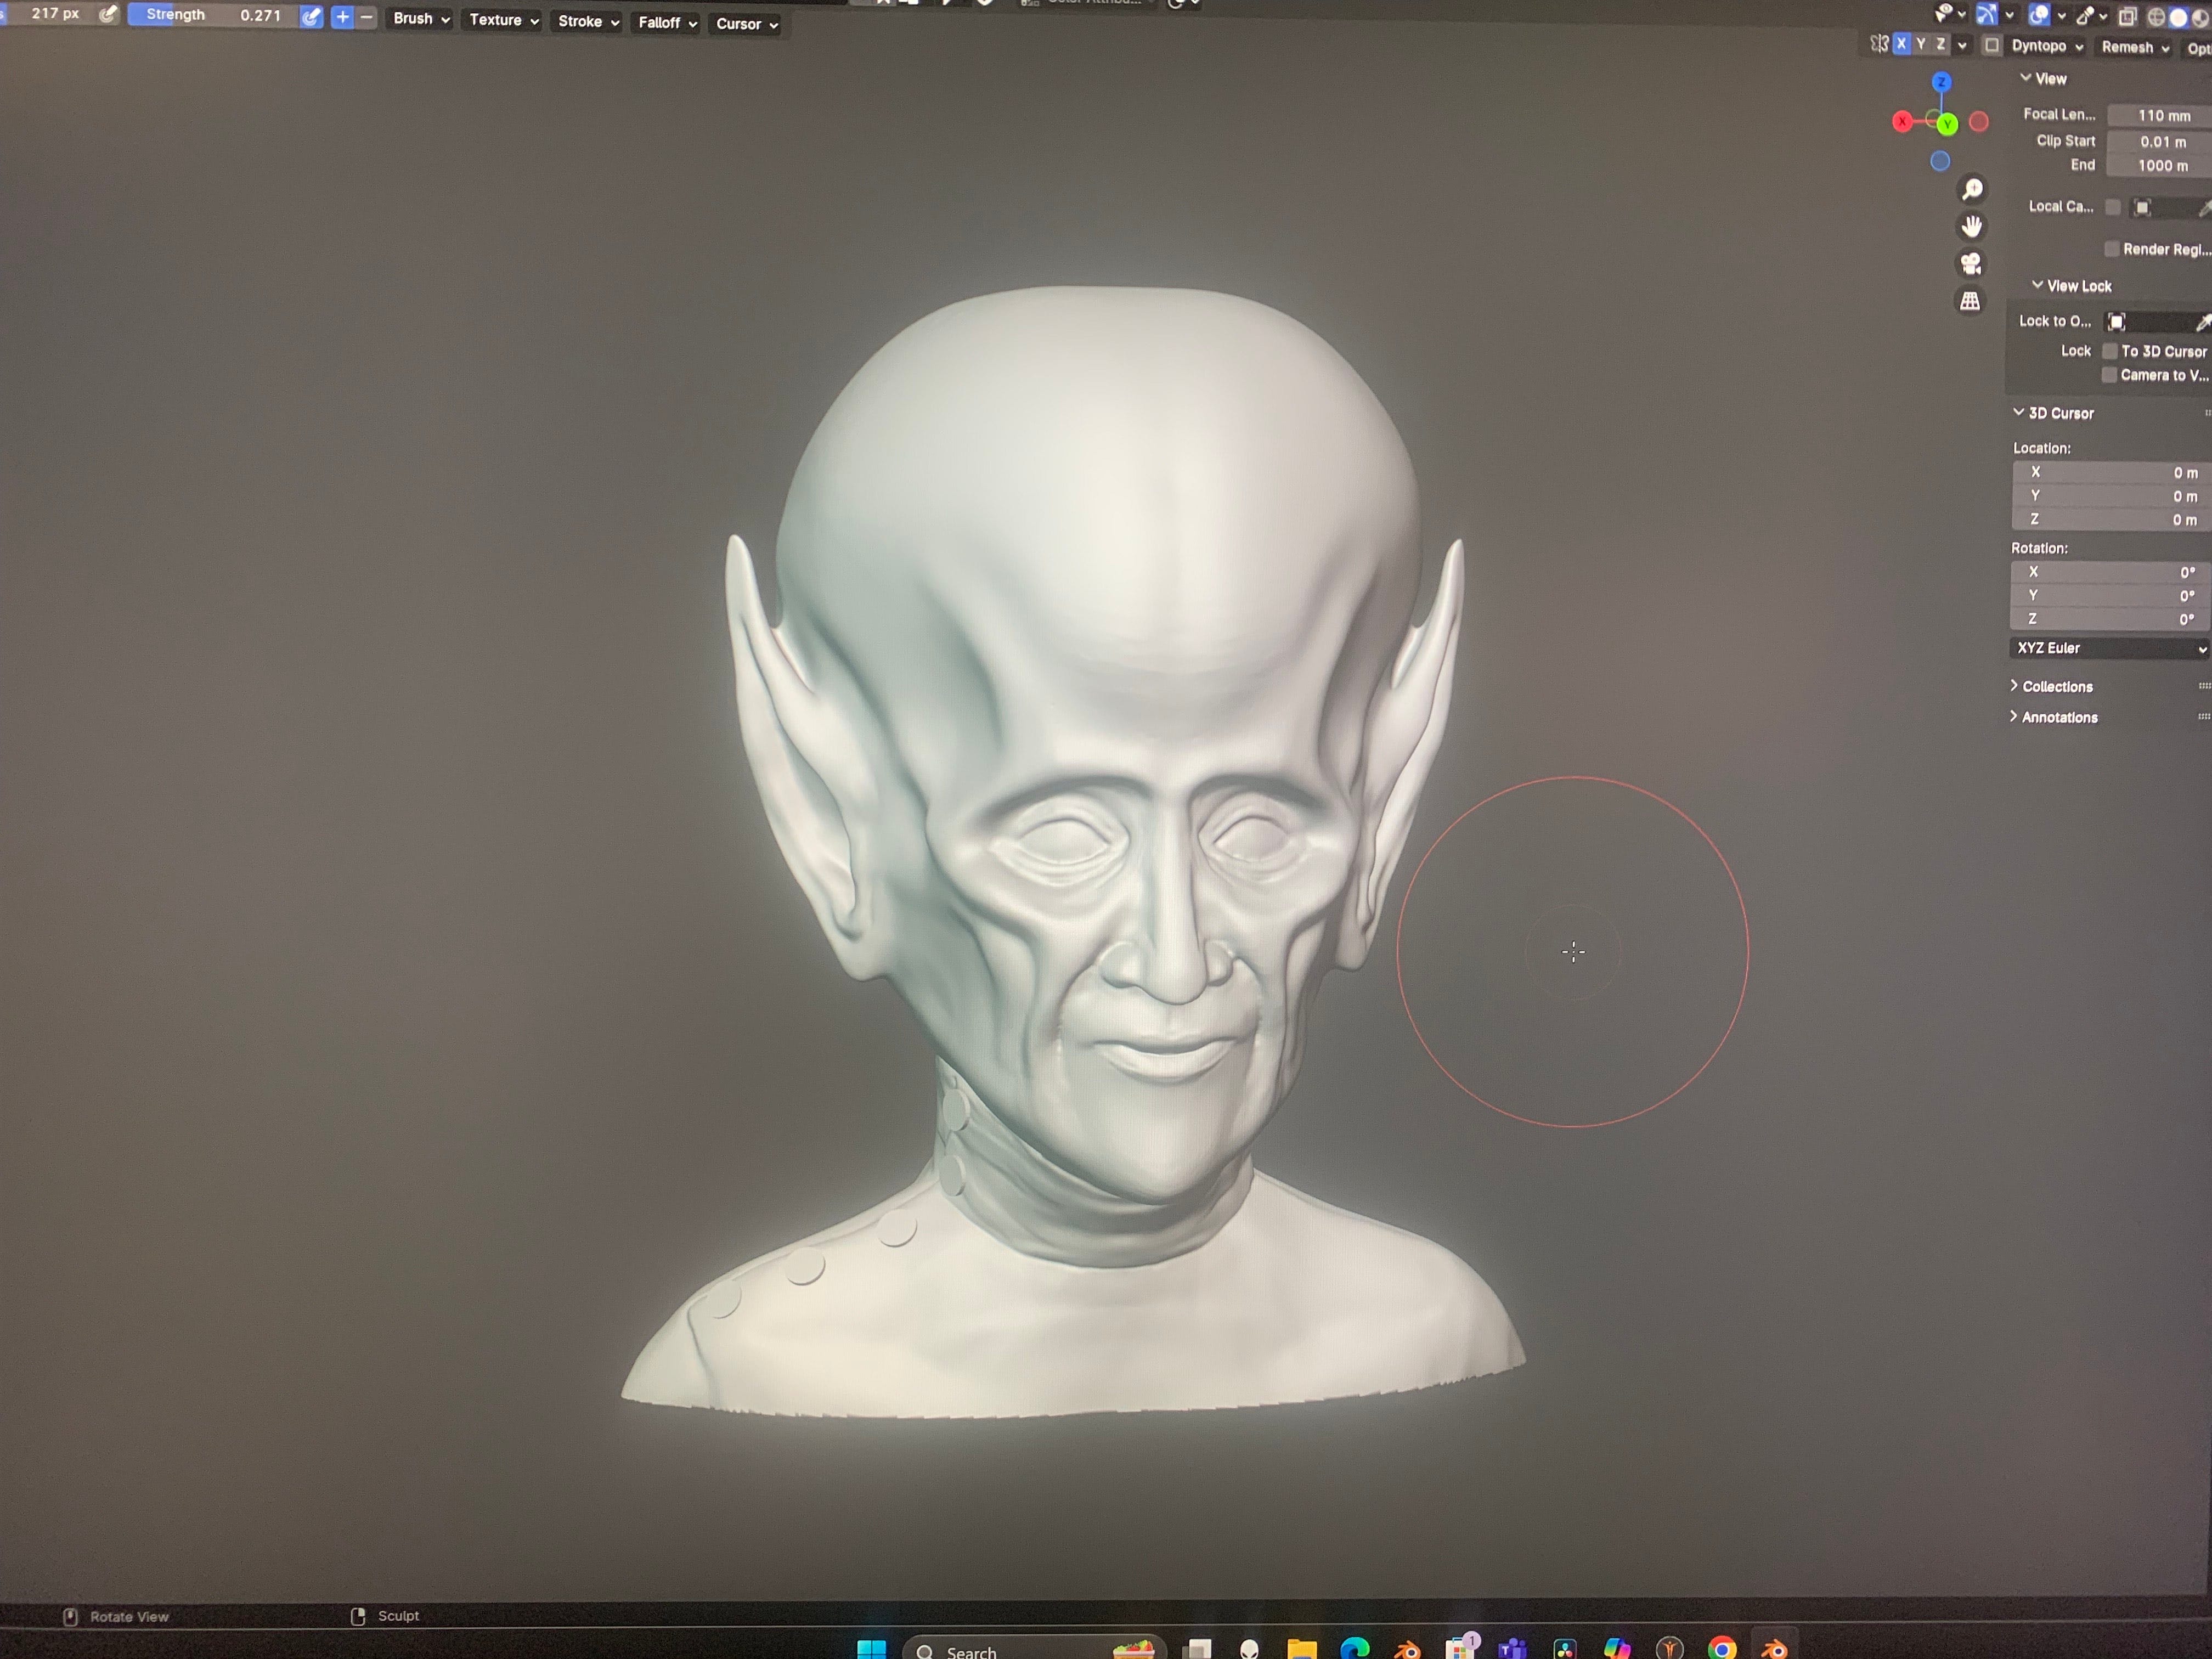Select the Subtract (minus) brush direction
This screenshot has height=1659, width=2212.
[x=366, y=16]
